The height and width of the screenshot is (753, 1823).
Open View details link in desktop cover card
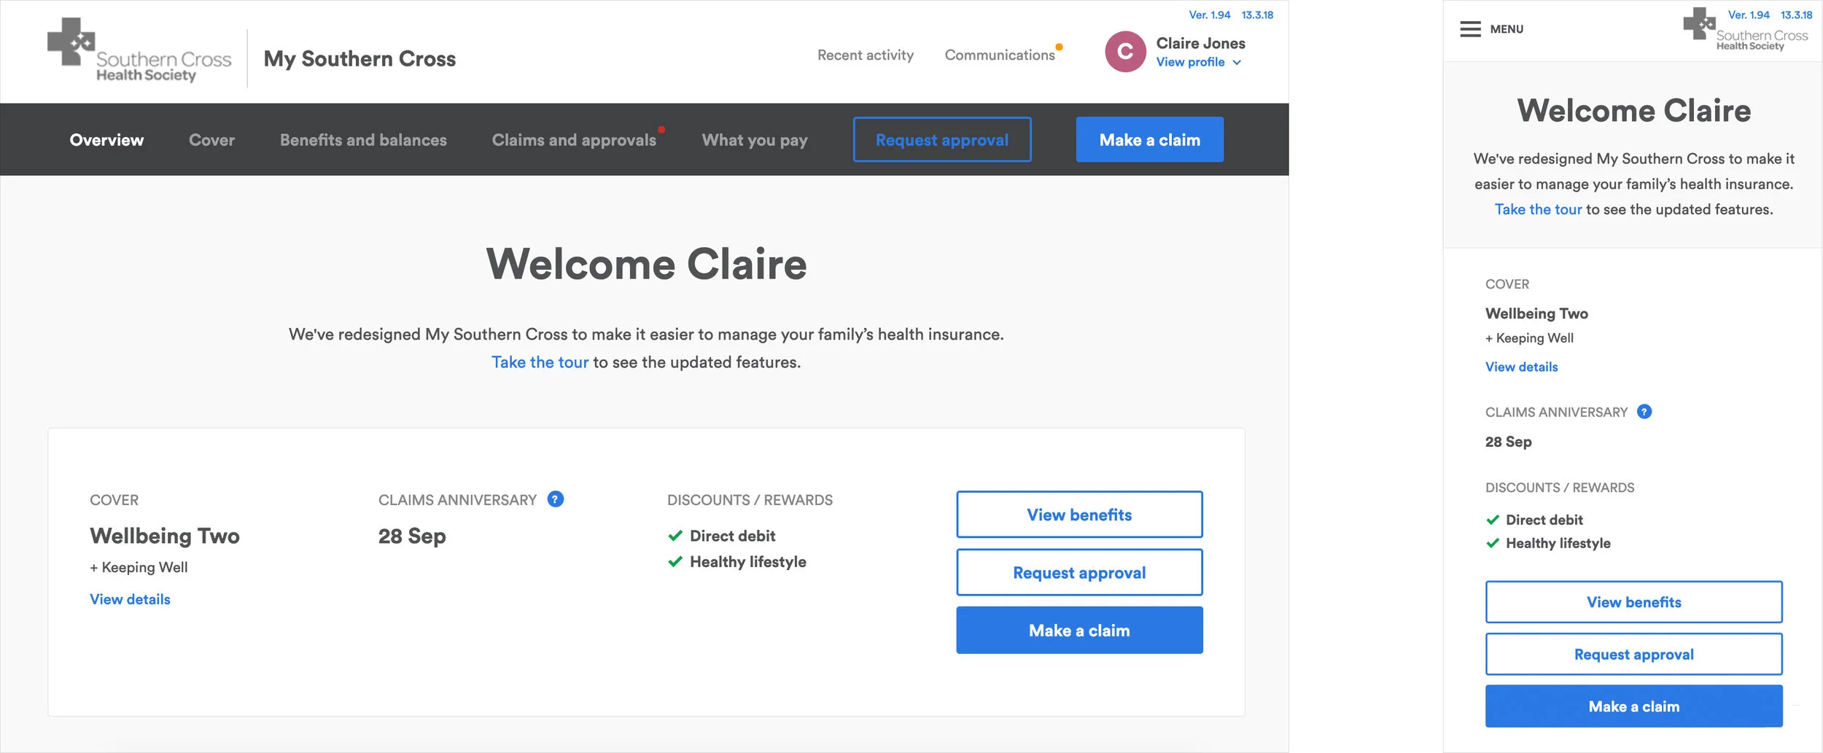tap(130, 599)
